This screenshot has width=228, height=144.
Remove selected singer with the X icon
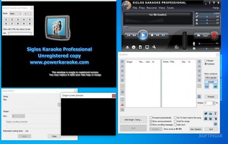tap(122, 71)
